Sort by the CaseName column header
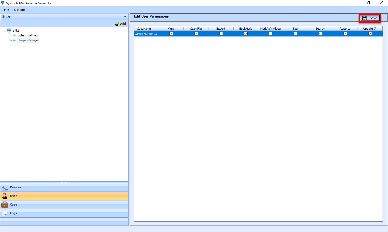Viewport: 388px width, 232px height. 144,29
